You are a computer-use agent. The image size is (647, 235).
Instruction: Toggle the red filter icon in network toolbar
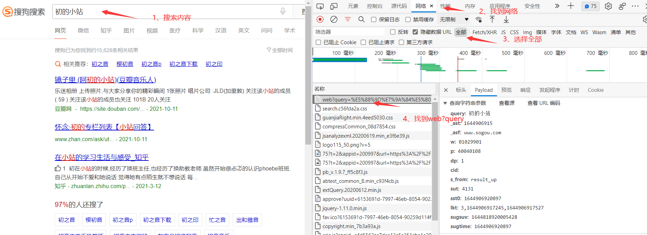click(348, 19)
